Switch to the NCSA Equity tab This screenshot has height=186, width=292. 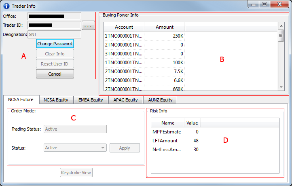[56, 100]
